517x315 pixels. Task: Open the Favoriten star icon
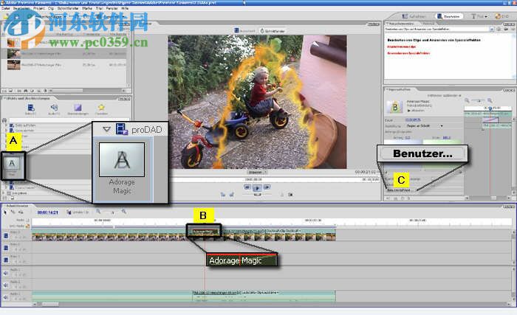[101, 108]
